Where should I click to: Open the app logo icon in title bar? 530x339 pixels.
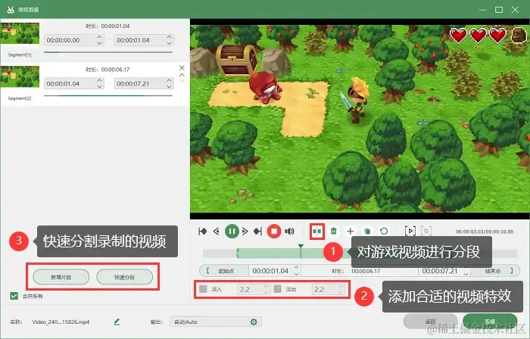tap(10, 10)
